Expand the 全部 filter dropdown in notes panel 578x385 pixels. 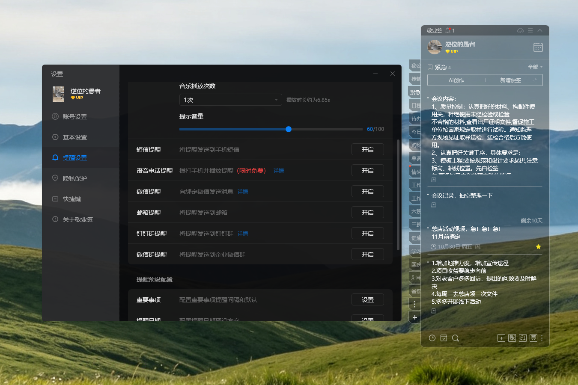tap(535, 67)
